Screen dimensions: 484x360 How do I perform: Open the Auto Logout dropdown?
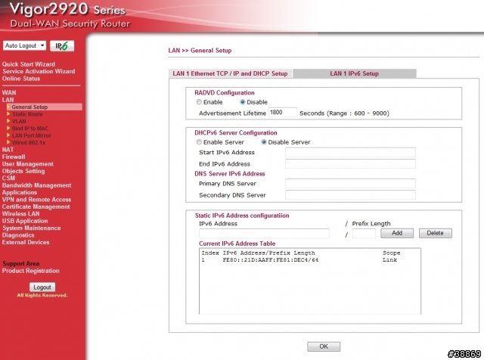click(25, 45)
